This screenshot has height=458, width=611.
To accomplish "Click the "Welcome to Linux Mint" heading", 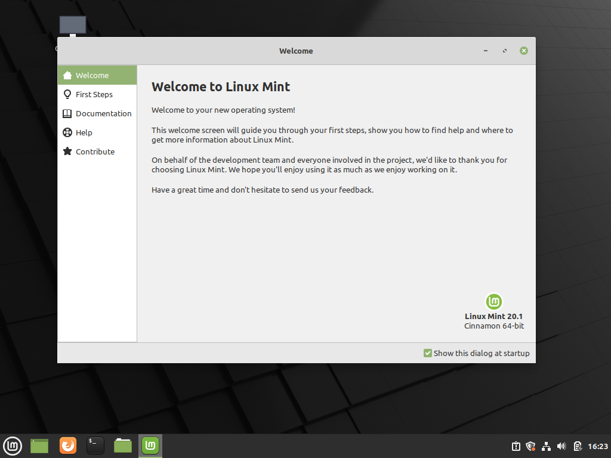I will pos(221,86).
